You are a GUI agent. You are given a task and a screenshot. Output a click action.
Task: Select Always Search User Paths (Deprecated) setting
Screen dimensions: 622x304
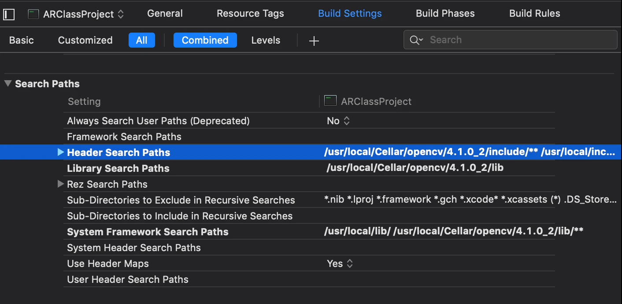[158, 121]
